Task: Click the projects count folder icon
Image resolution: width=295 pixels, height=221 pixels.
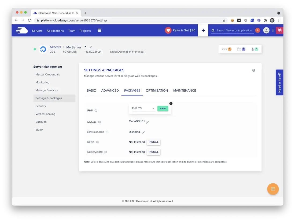Action: [241, 49]
